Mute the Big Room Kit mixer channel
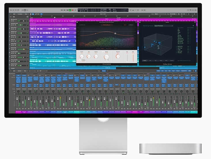 pos(17,109)
